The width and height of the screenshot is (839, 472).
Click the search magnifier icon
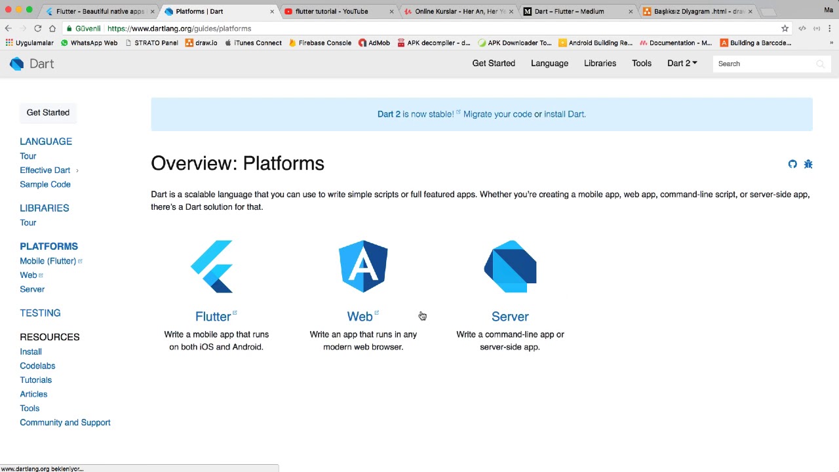point(820,64)
